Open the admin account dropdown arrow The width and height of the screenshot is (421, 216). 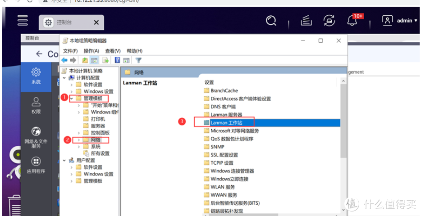pos(416,20)
